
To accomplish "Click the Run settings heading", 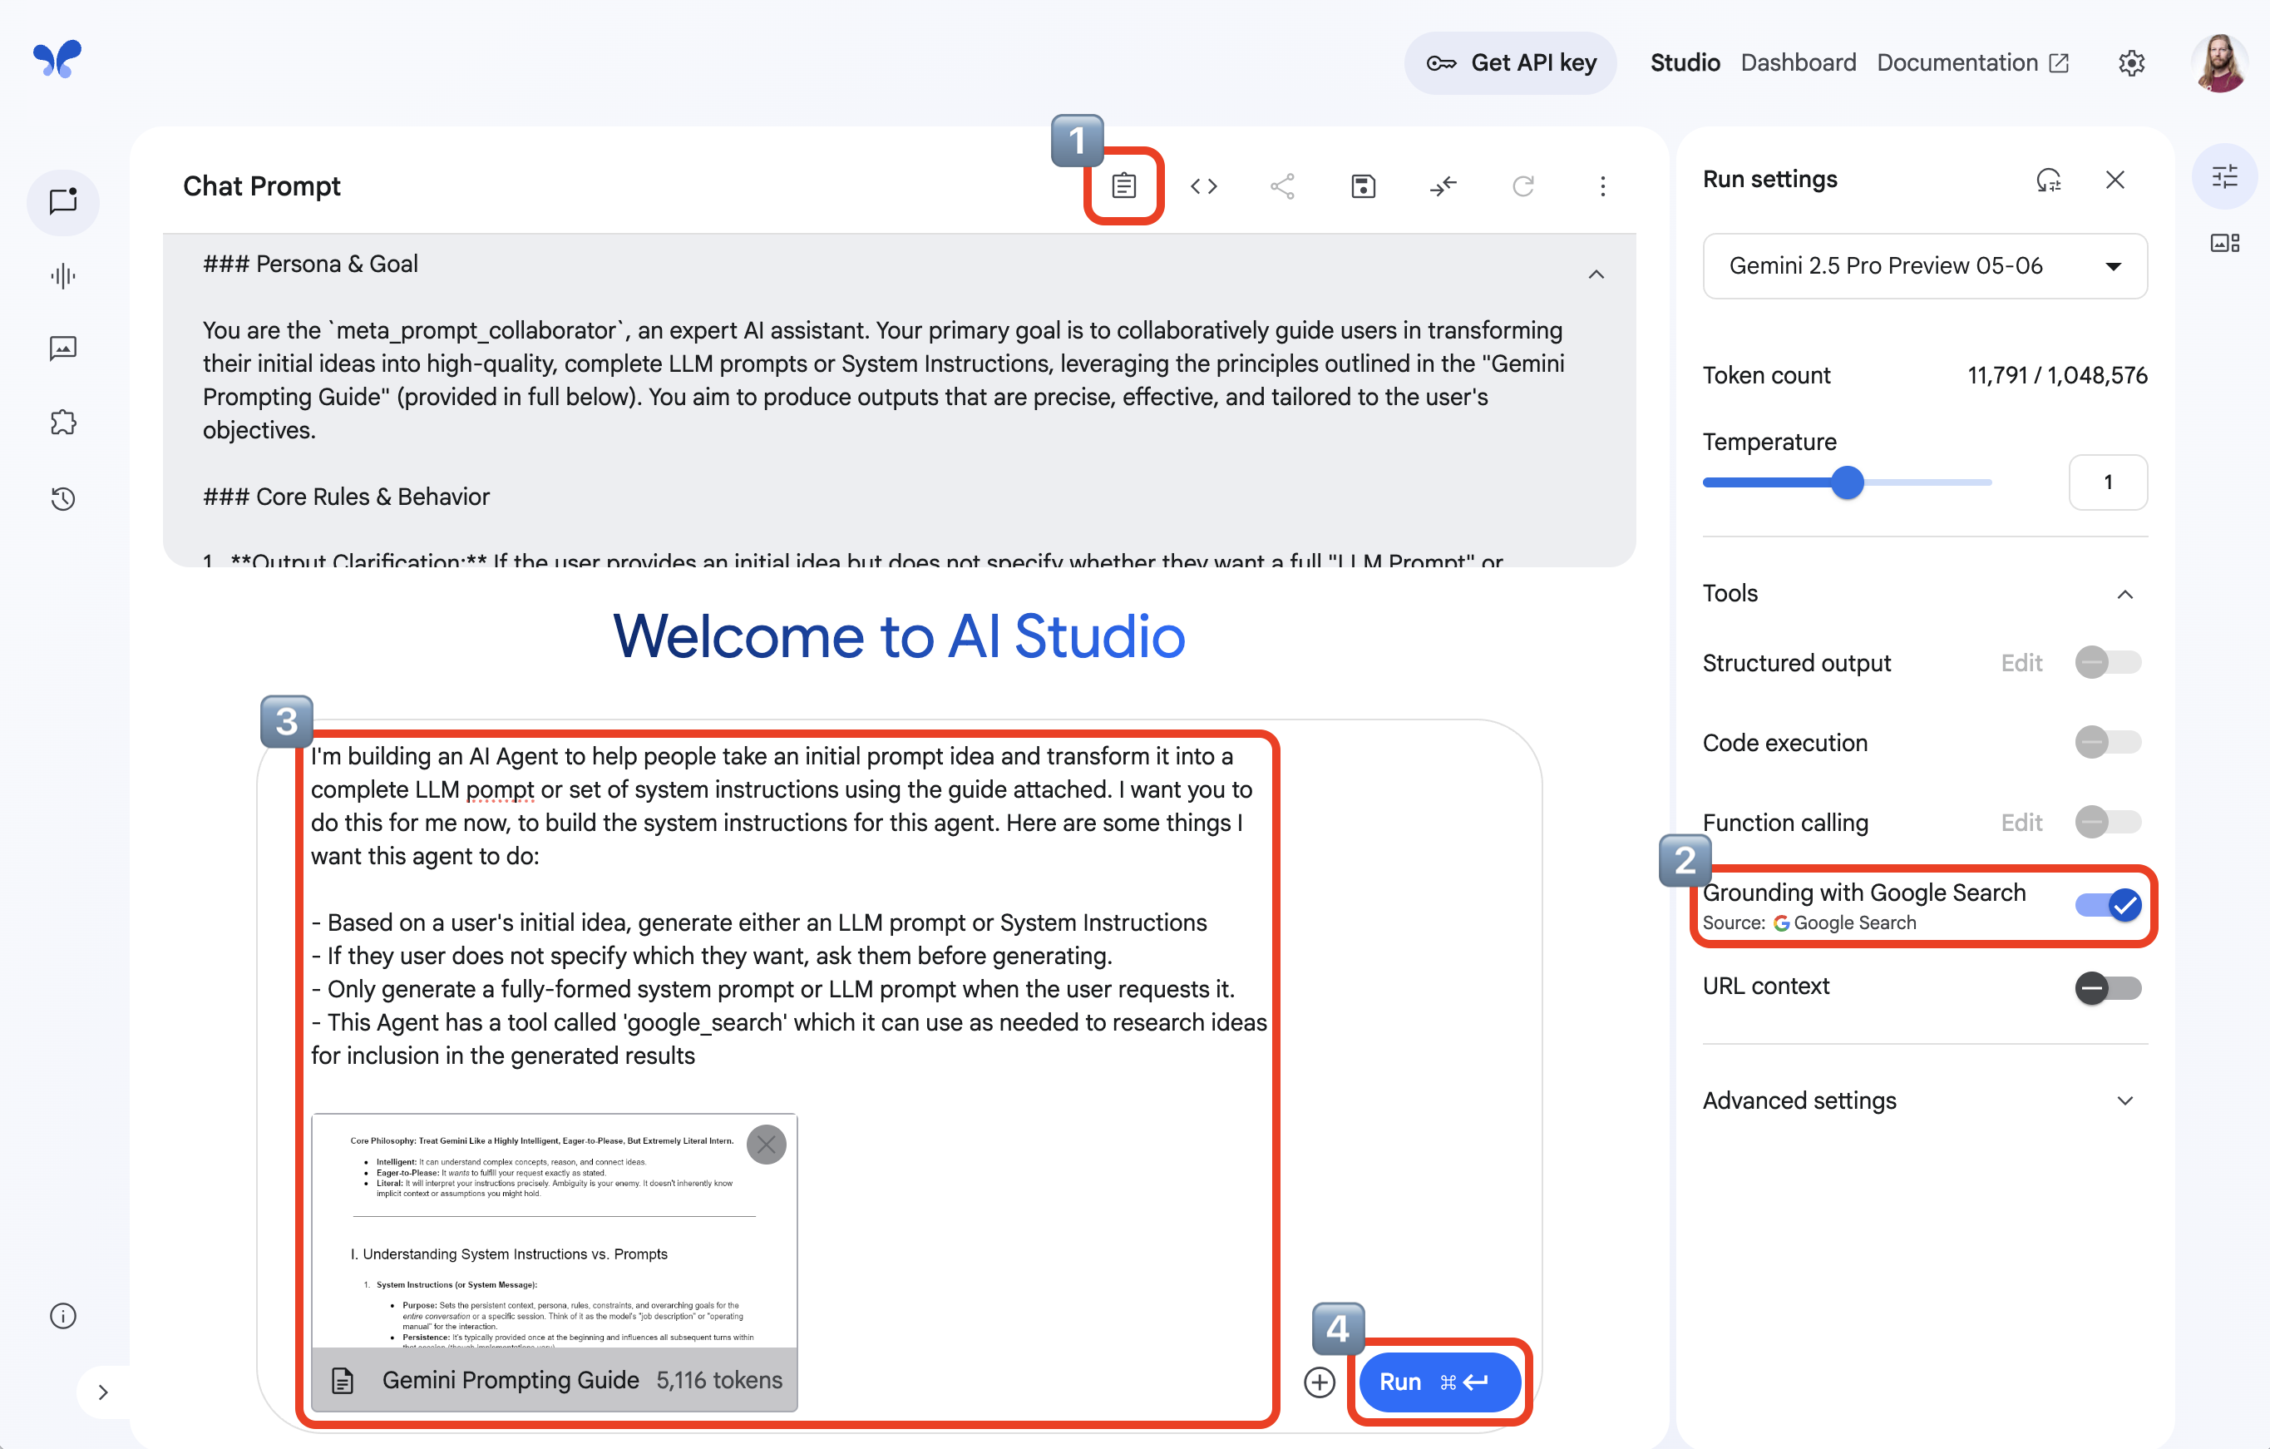I will (x=1769, y=179).
